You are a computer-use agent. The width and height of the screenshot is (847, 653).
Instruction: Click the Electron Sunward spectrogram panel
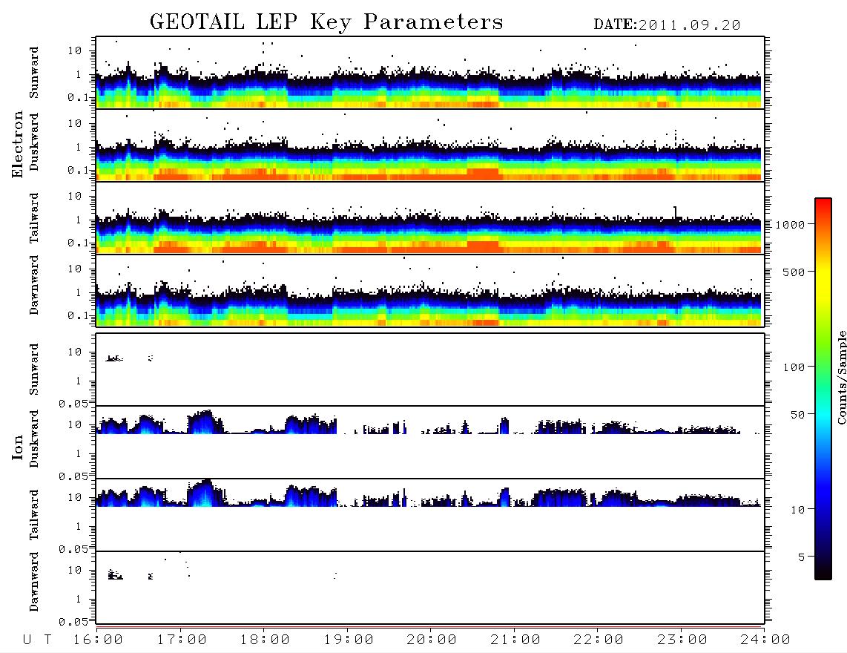pos(430,73)
